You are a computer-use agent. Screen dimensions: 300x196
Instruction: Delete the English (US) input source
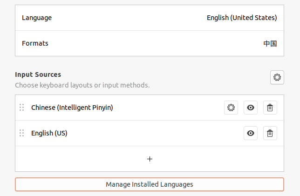(270, 133)
